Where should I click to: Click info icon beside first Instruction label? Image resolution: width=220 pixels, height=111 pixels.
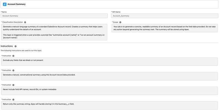coord(13,56)
